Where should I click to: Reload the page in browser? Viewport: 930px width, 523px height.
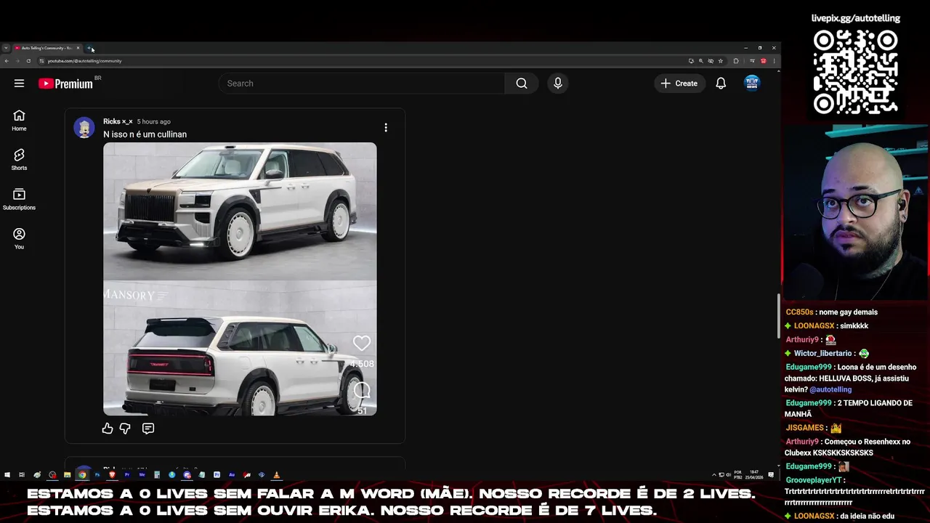(28, 61)
